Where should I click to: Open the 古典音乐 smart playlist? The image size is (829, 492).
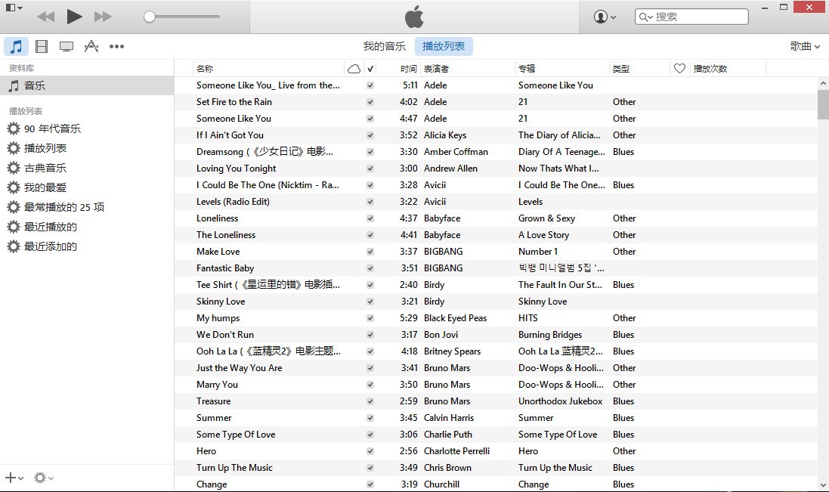[45, 168]
